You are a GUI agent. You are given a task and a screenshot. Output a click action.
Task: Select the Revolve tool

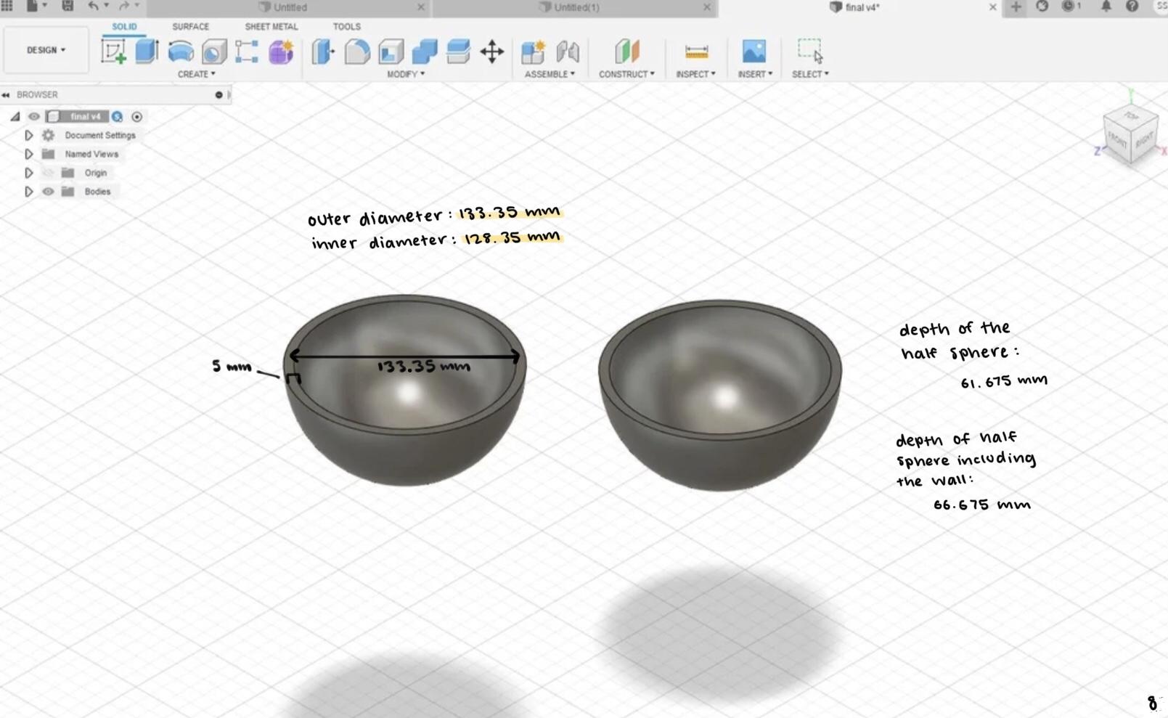click(181, 52)
